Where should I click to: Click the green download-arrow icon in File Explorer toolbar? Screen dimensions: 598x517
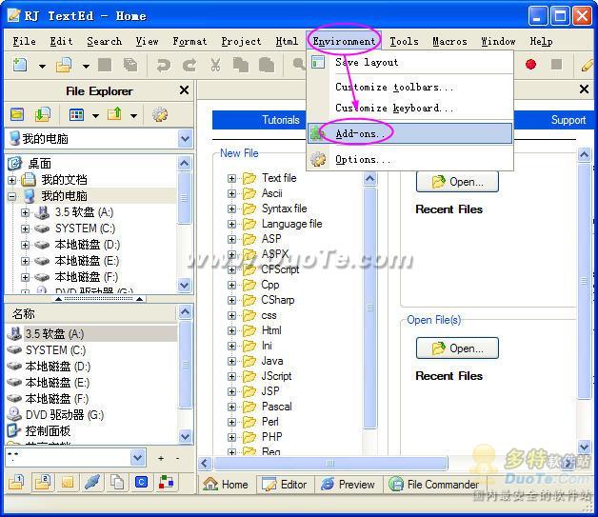[x=42, y=114]
